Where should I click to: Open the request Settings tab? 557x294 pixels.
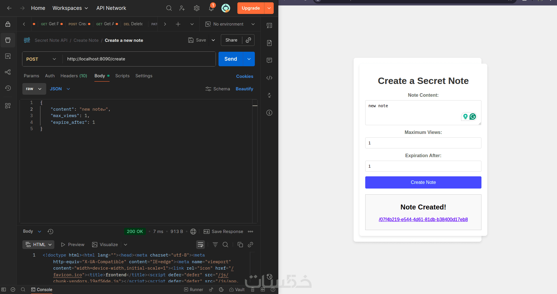pyautogui.click(x=144, y=76)
